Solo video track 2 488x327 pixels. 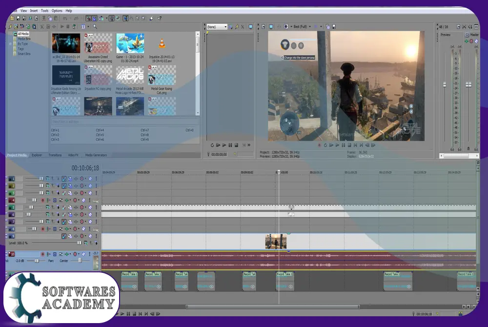96,186
